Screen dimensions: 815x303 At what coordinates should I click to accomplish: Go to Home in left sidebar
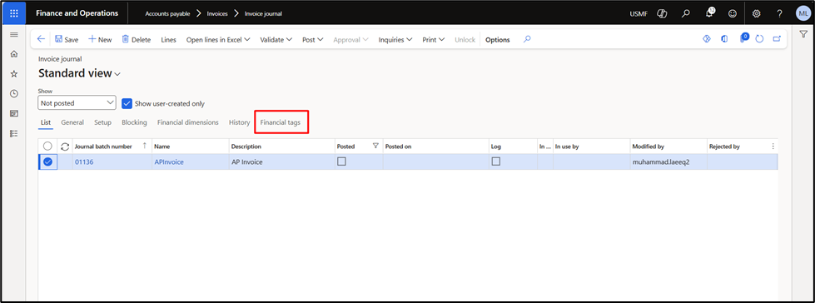(14, 54)
